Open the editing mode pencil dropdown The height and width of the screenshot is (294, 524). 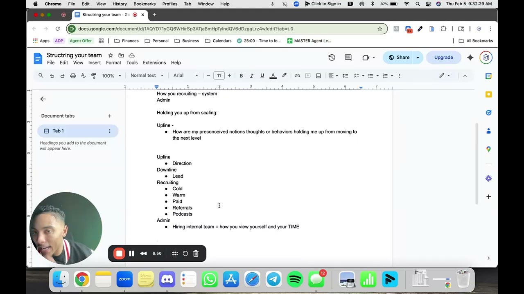[x=445, y=76]
